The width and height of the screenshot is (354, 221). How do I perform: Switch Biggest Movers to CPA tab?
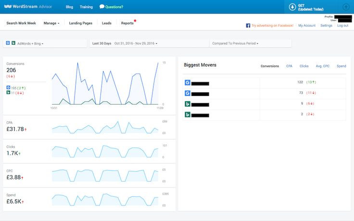289,66
